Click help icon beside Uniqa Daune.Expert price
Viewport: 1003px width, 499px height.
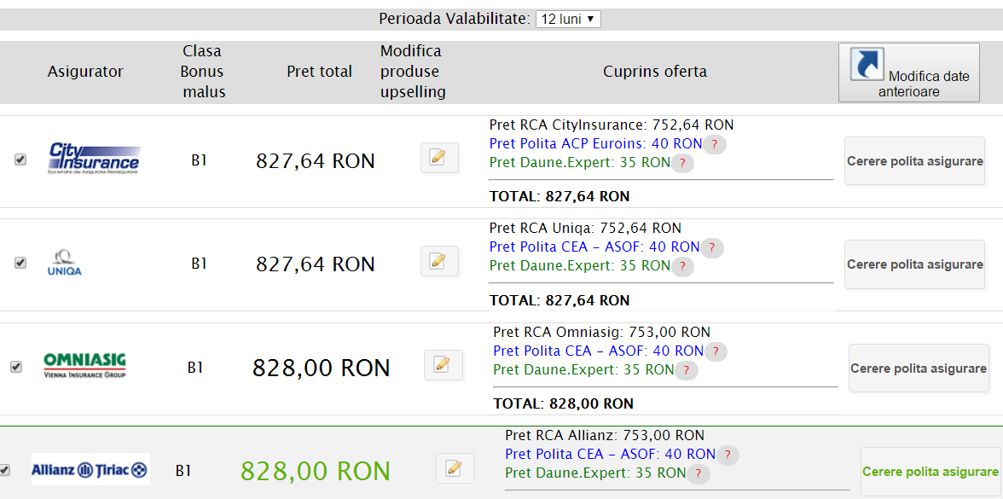[x=682, y=267]
